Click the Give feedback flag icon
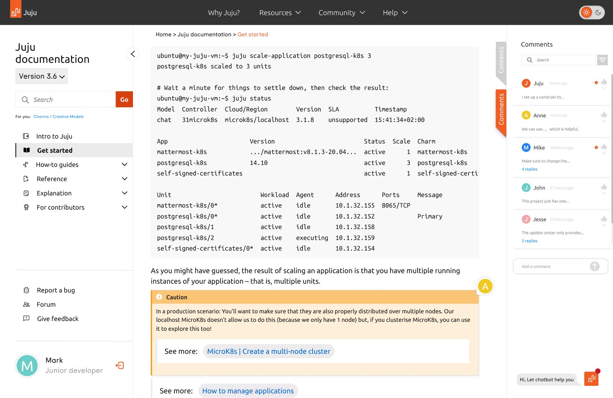613x398 pixels. click(x=26, y=319)
